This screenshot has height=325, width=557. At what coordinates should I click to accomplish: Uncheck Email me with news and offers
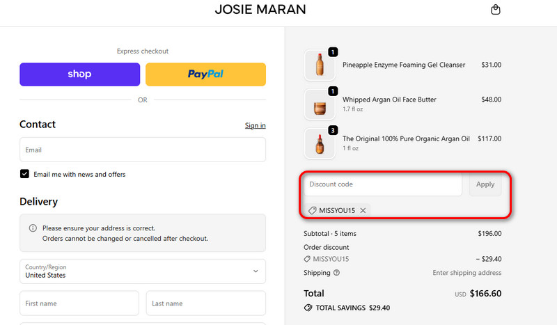pos(24,174)
